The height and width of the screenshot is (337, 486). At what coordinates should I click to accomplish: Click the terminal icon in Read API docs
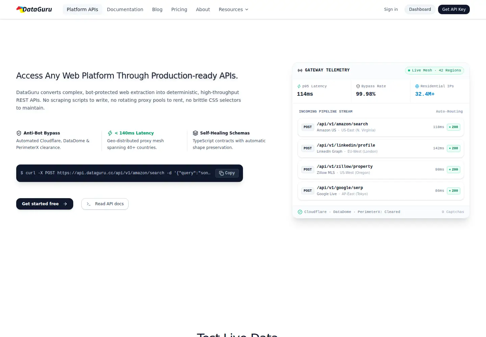click(x=89, y=204)
